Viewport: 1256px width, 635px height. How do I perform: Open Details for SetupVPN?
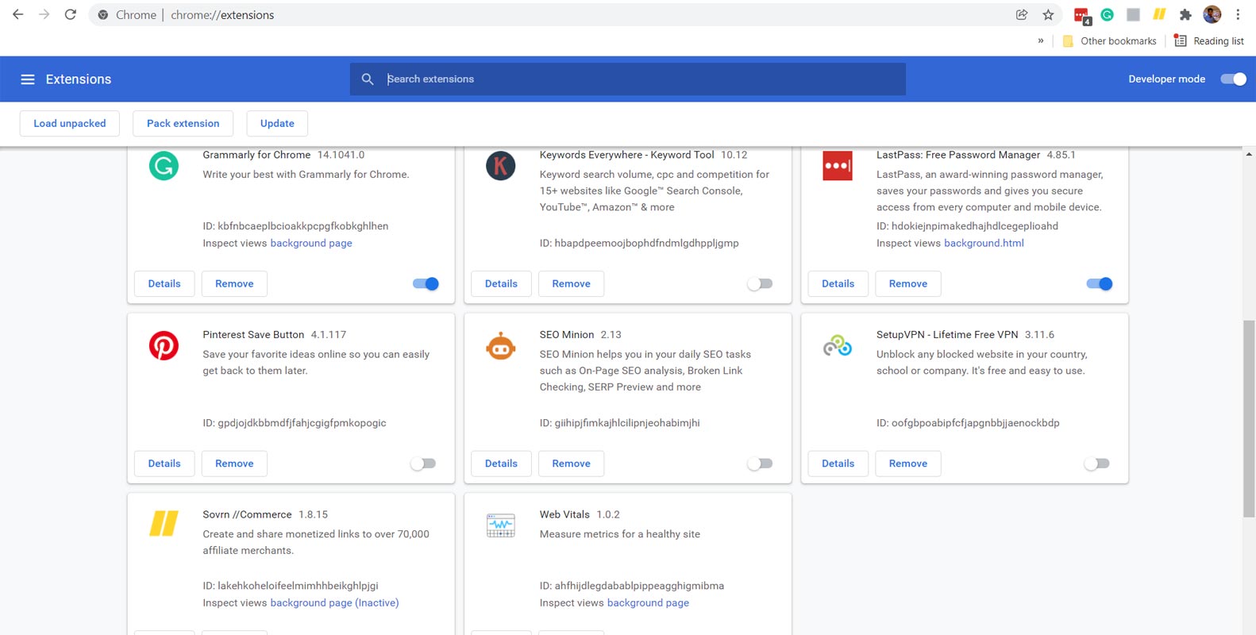(x=838, y=464)
